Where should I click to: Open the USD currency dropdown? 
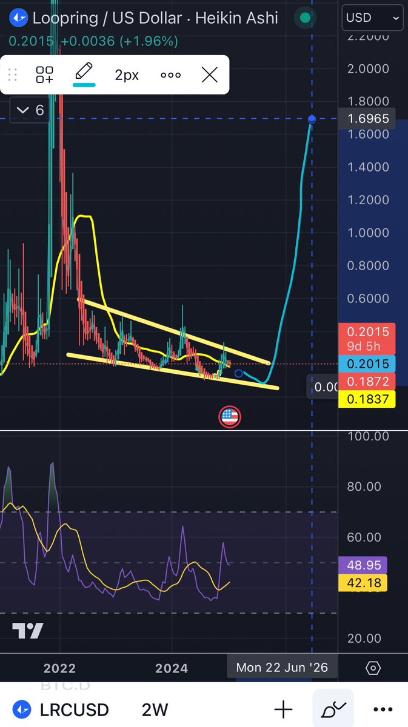pos(372,18)
